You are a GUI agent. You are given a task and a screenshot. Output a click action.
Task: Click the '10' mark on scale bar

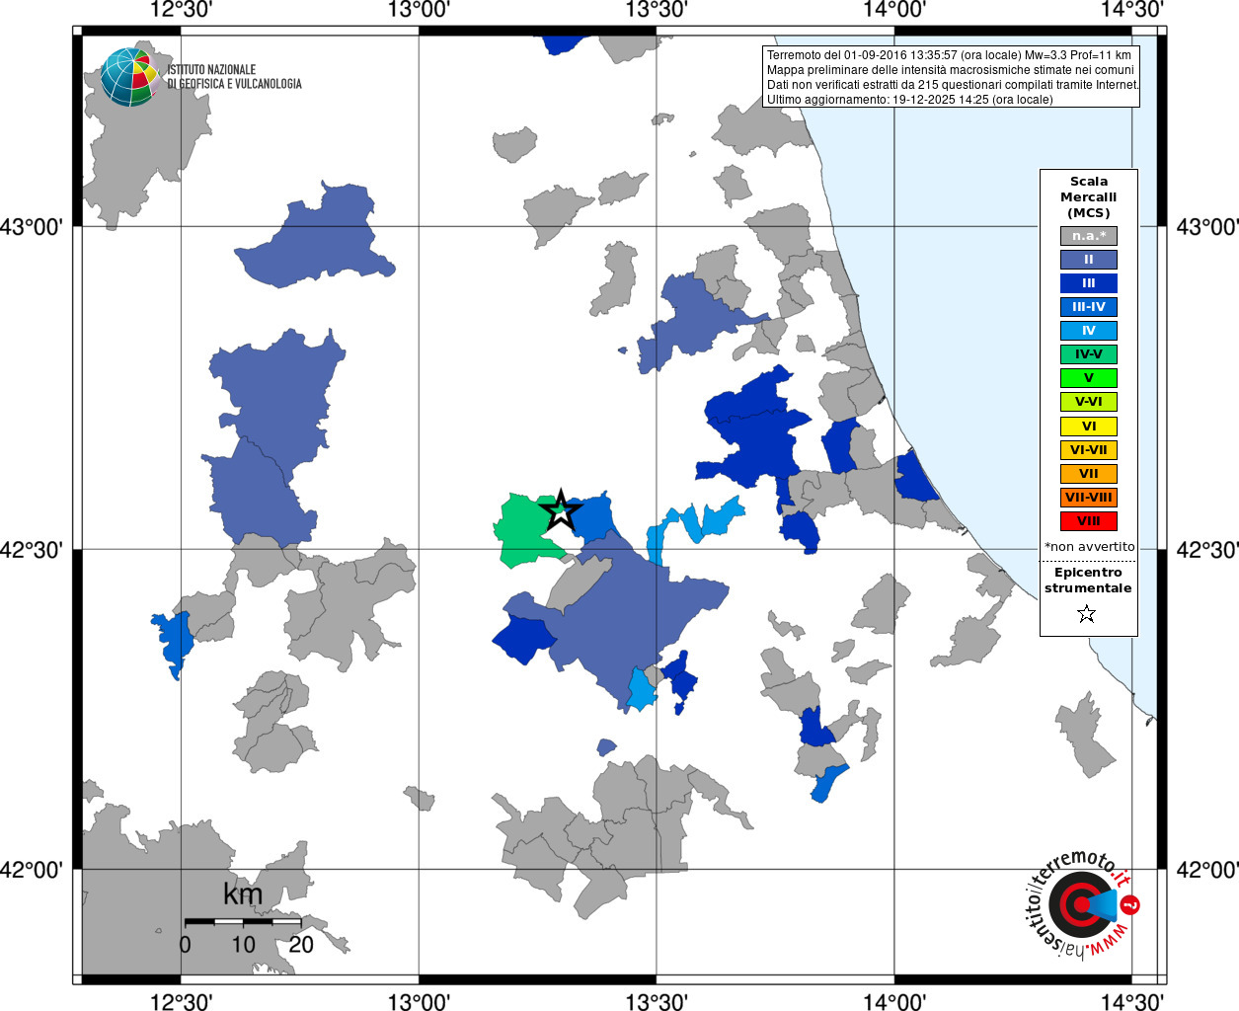[243, 945]
